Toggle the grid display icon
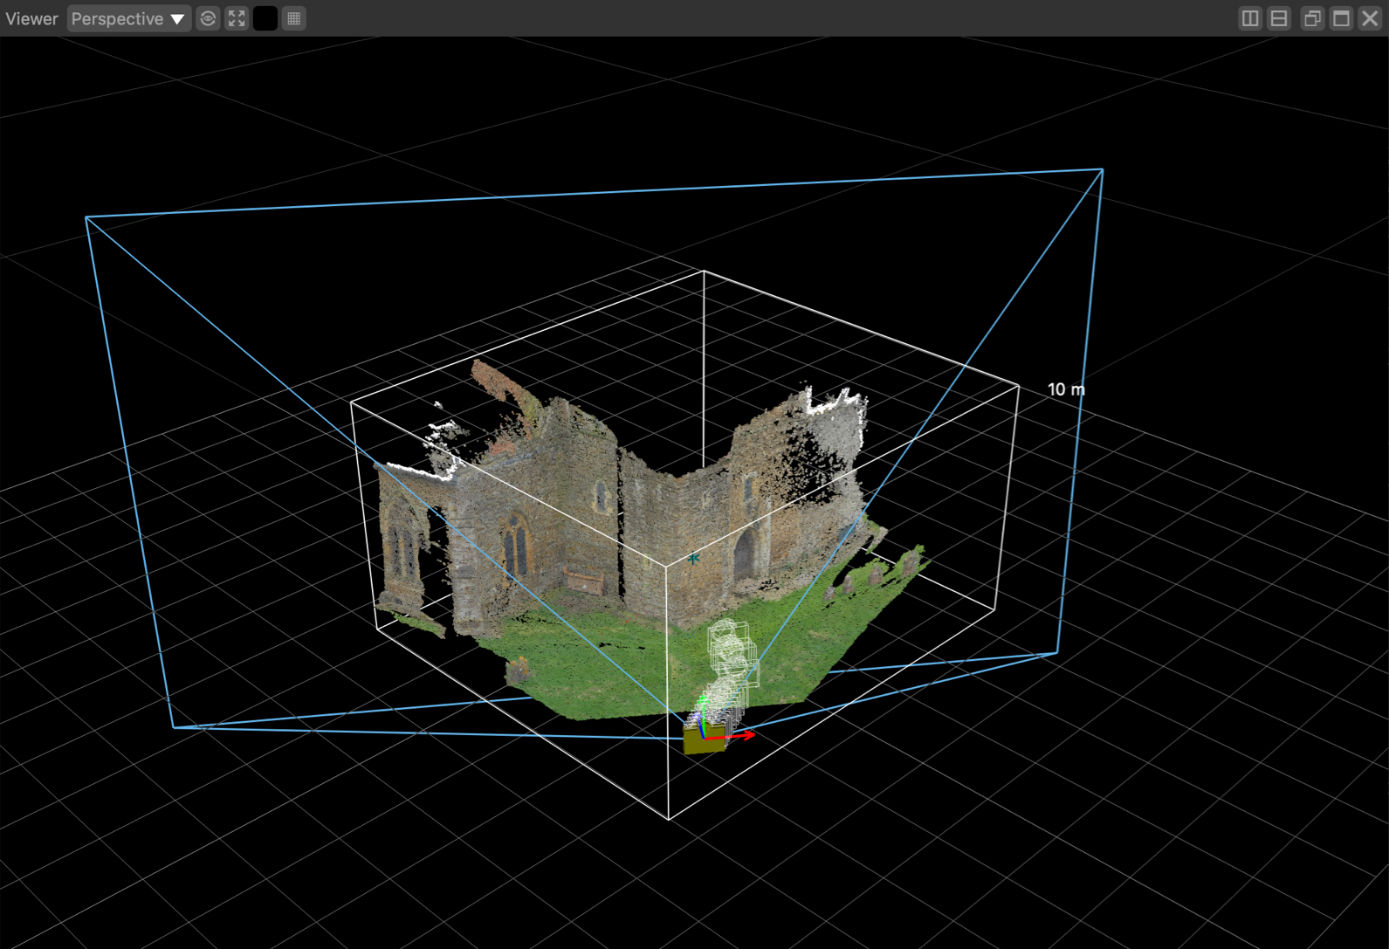The width and height of the screenshot is (1389, 949). [294, 18]
